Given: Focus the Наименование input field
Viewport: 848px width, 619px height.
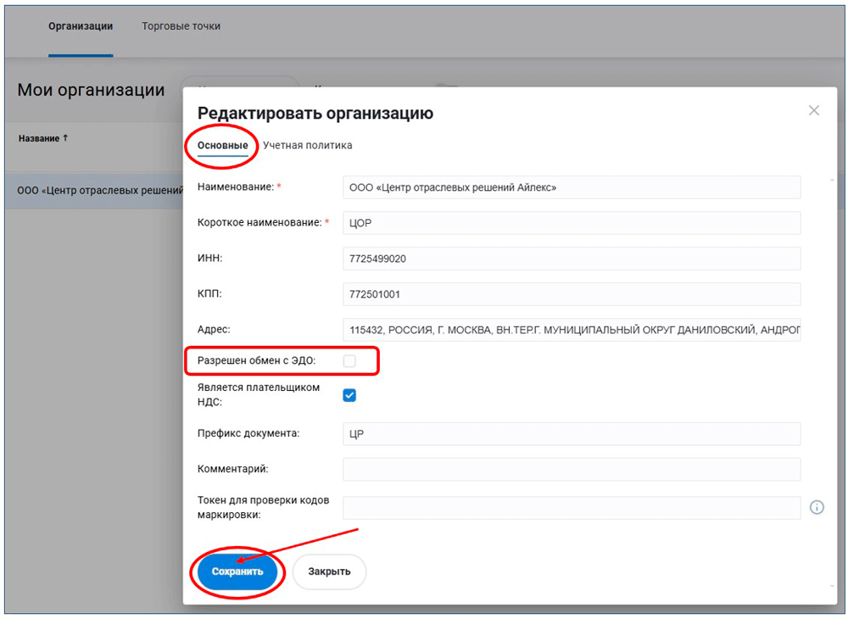Looking at the screenshot, I should (571, 187).
